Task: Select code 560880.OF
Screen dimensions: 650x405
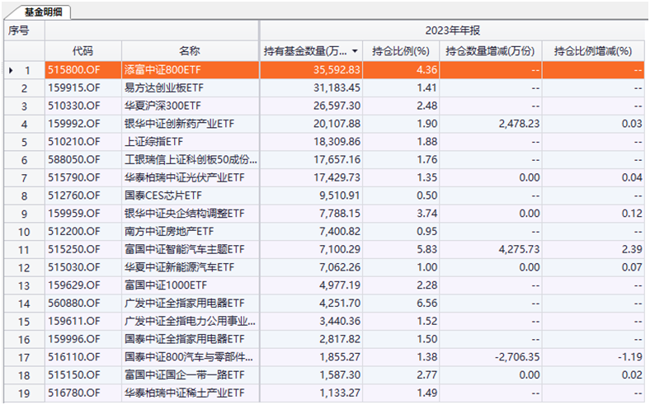Action: (x=73, y=304)
